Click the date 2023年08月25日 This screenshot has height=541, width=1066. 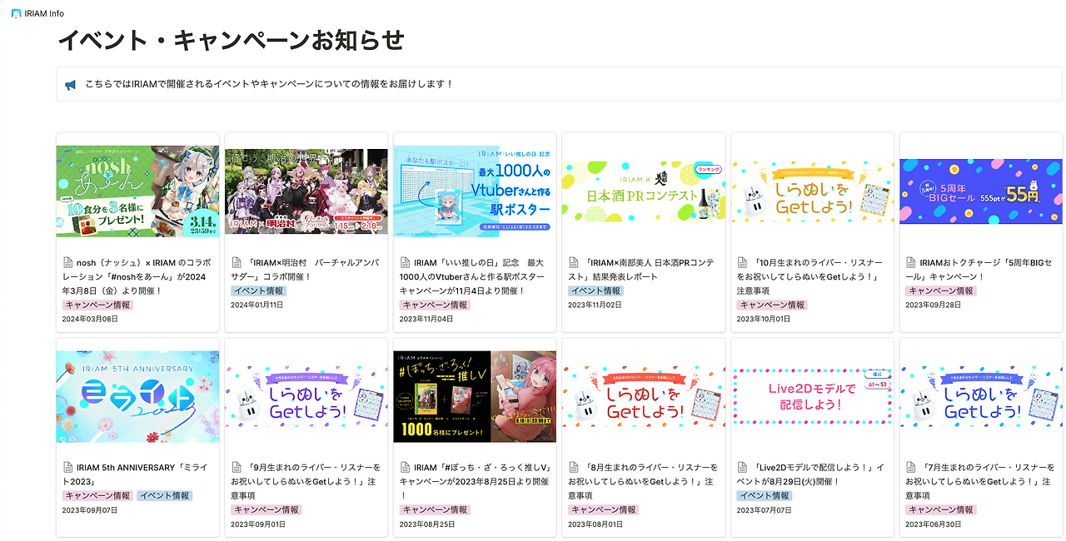click(427, 524)
